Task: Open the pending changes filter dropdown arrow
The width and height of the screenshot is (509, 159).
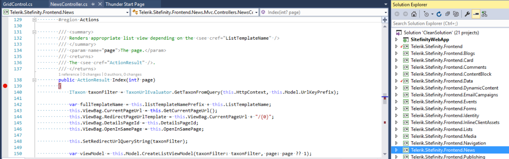Action: coord(432,14)
